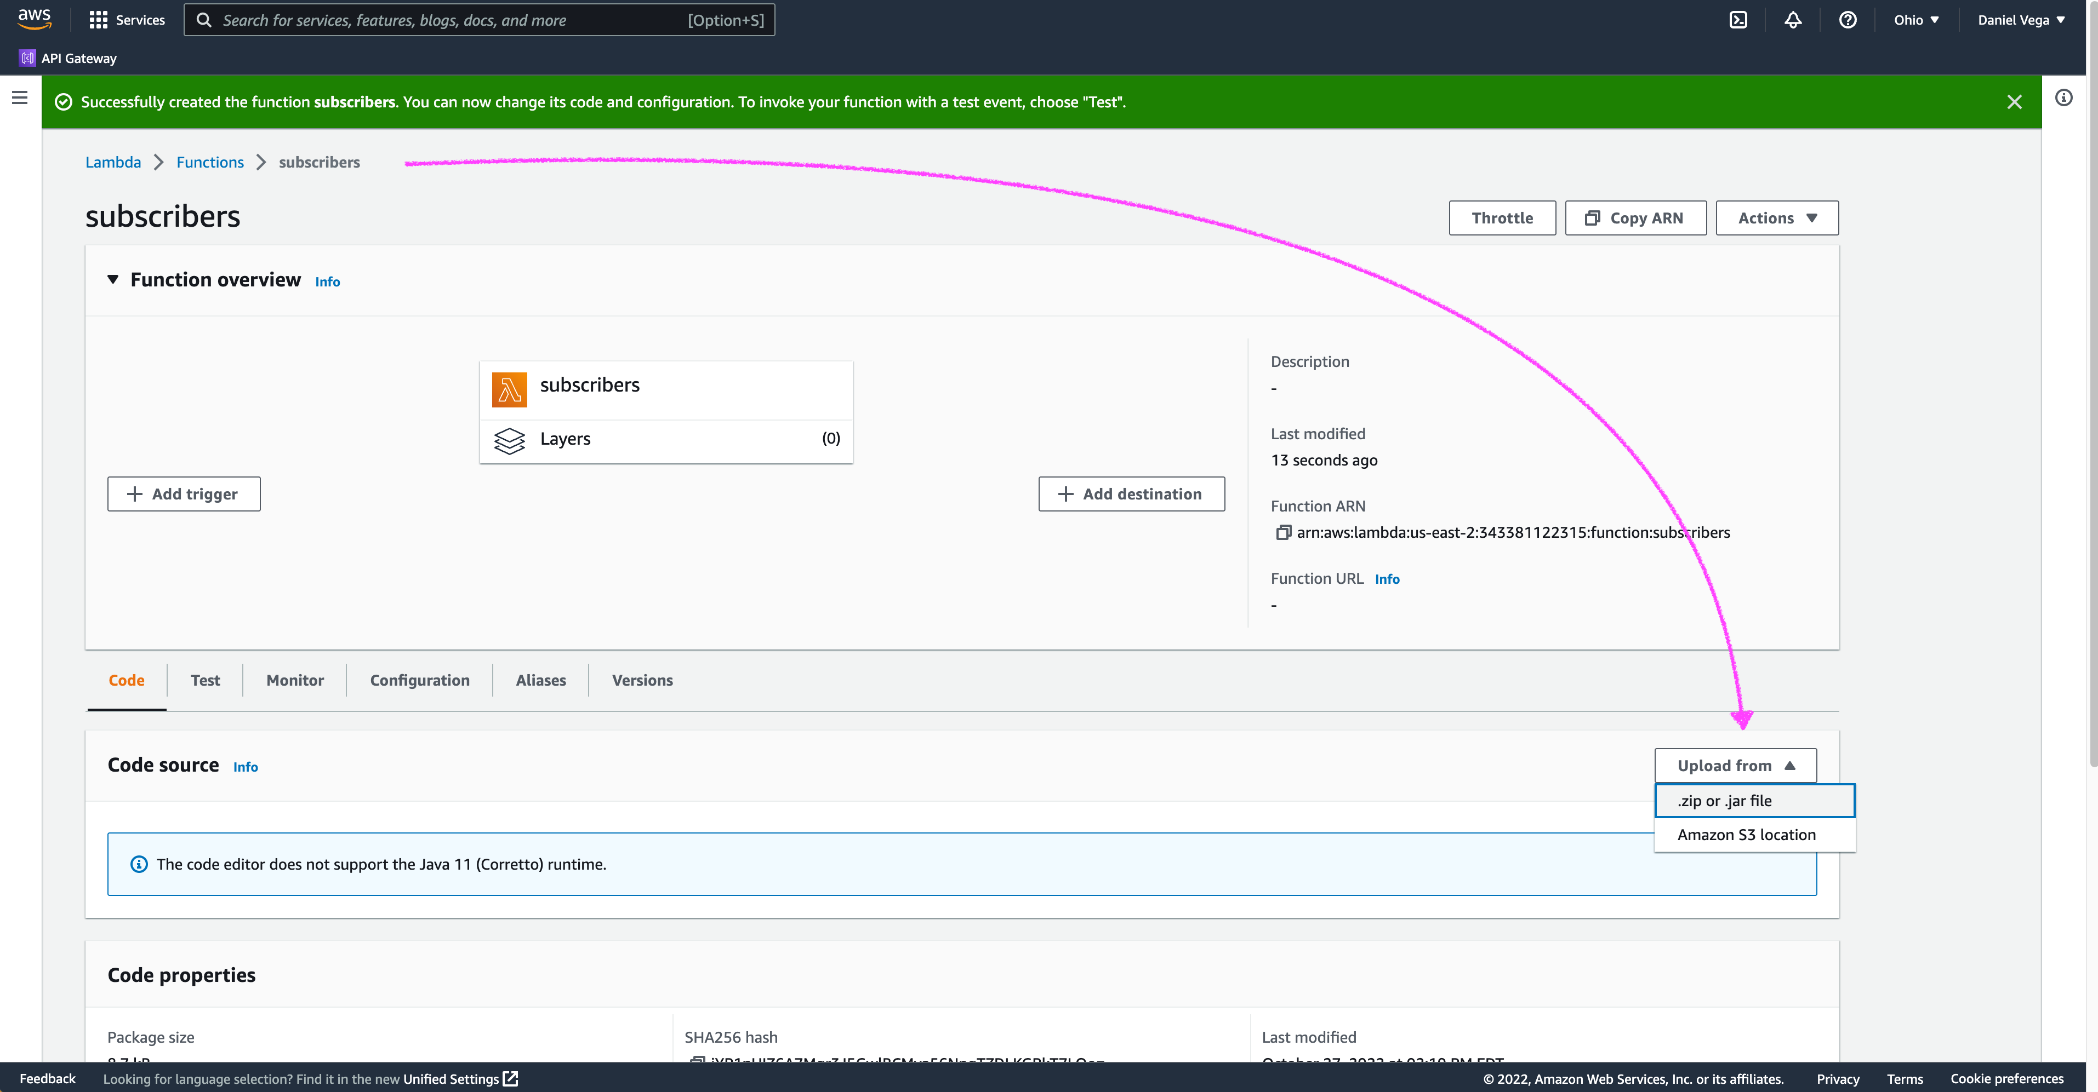Image resolution: width=2098 pixels, height=1092 pixels.
Task: Open the Services grid menu
Action: (126, 20)
